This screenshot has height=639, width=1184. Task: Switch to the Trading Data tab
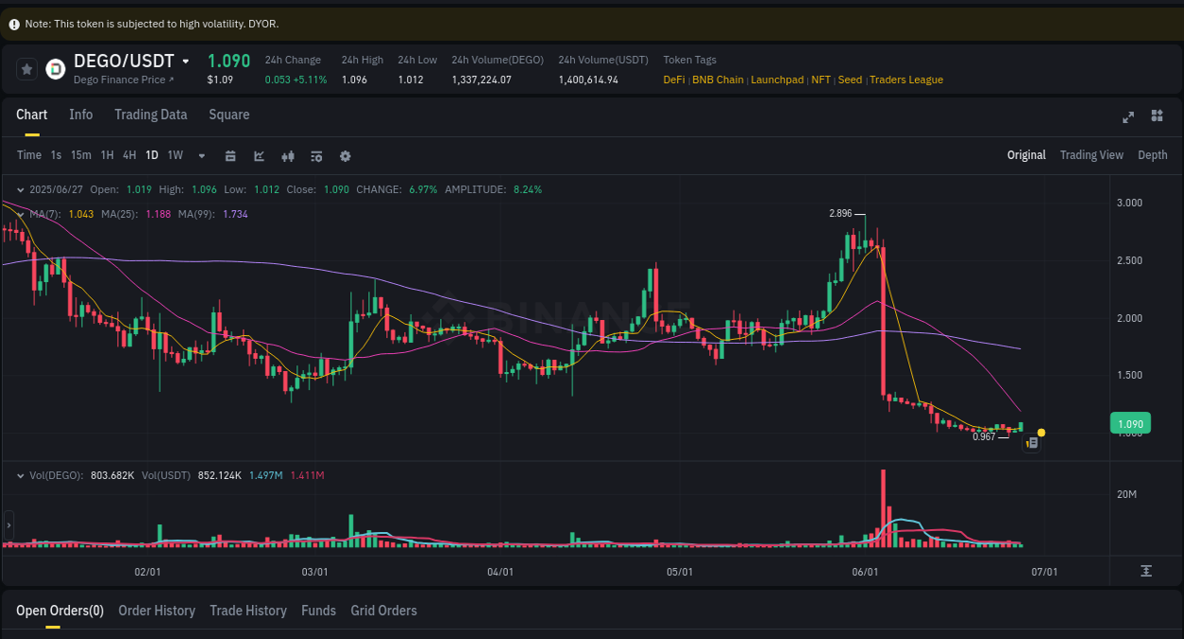click(151, 114)
